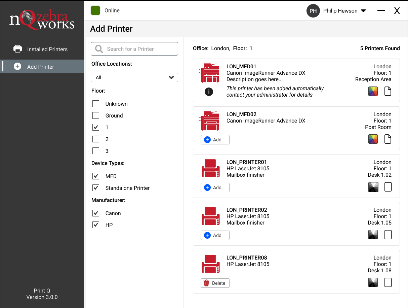Toggle the MFD device type filter
Image resolution: width=408 pixels, height=308 pixels.
point(96,176)
